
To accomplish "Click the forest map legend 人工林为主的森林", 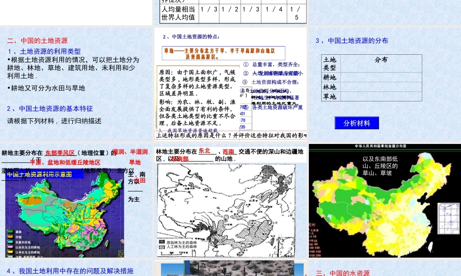I will [178, 247].
